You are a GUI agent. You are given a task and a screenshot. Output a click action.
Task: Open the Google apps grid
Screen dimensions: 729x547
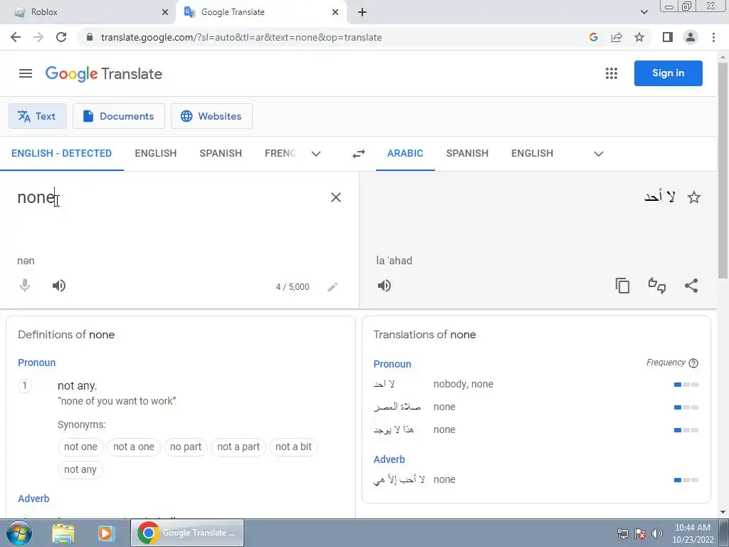(x=612, y=73)
